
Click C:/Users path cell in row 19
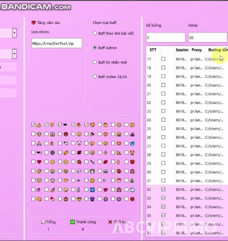pyautogui.click(x=214, y=77)
